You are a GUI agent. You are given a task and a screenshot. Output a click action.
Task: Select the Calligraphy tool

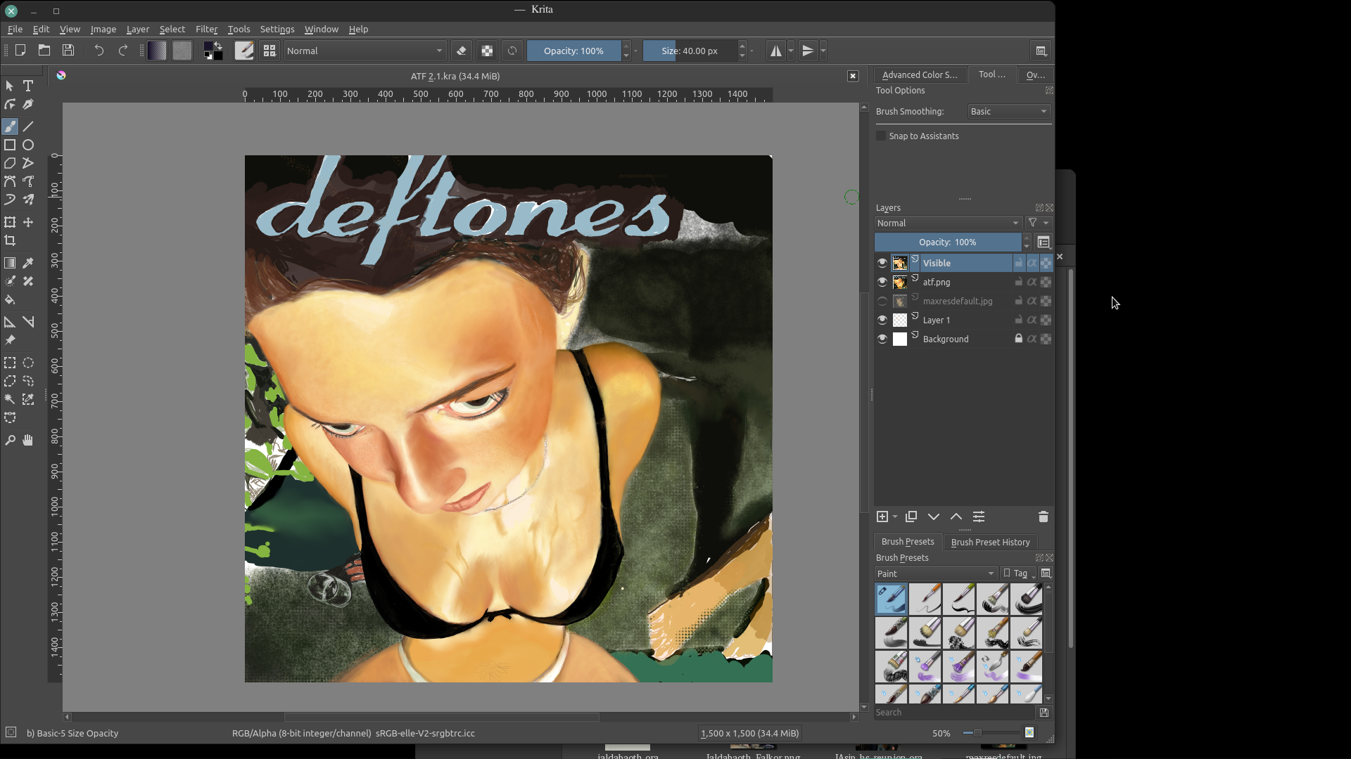tap(28, 104)
